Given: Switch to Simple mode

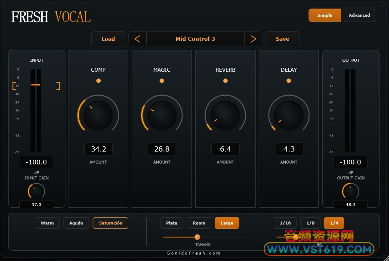Looking at the screenshot, I should coord(325,15).
